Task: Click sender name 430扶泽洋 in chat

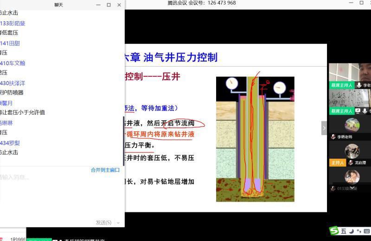Action: pyautogui.click(x=13, y=83)
